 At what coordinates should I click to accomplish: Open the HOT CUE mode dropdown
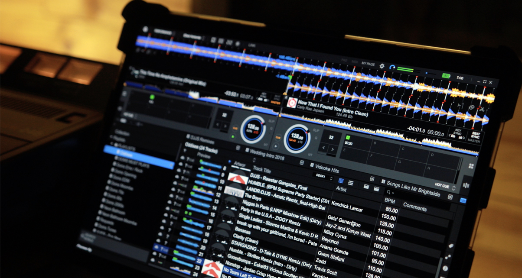pos(445,186)
